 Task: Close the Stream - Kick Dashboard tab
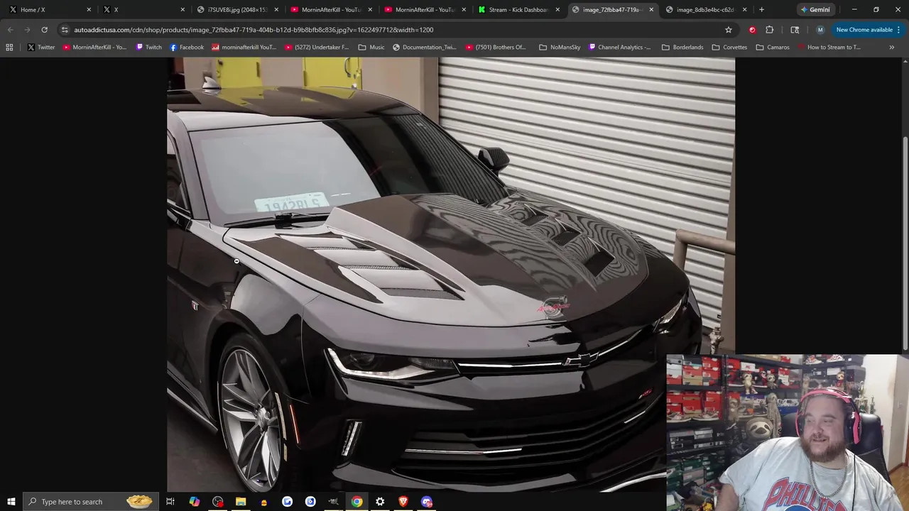(557, 10)
